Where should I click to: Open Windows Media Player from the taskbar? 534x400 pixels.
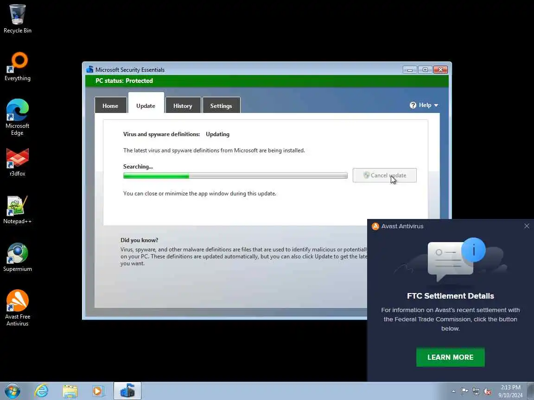98,391
